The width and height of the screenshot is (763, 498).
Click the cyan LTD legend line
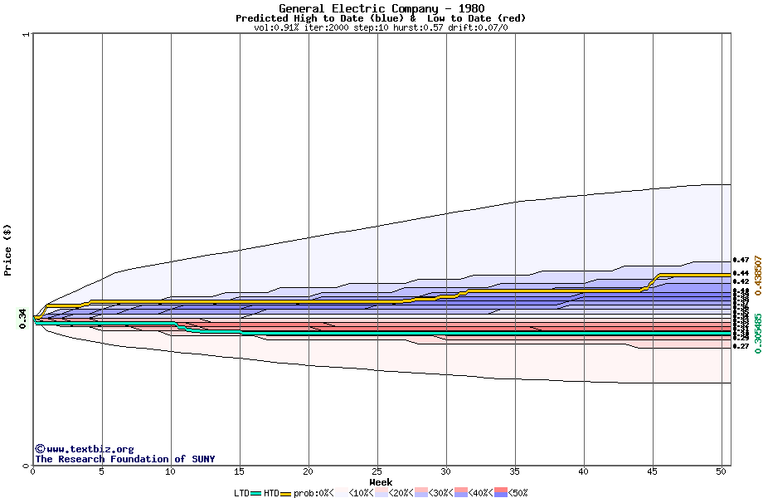[256, 494]
